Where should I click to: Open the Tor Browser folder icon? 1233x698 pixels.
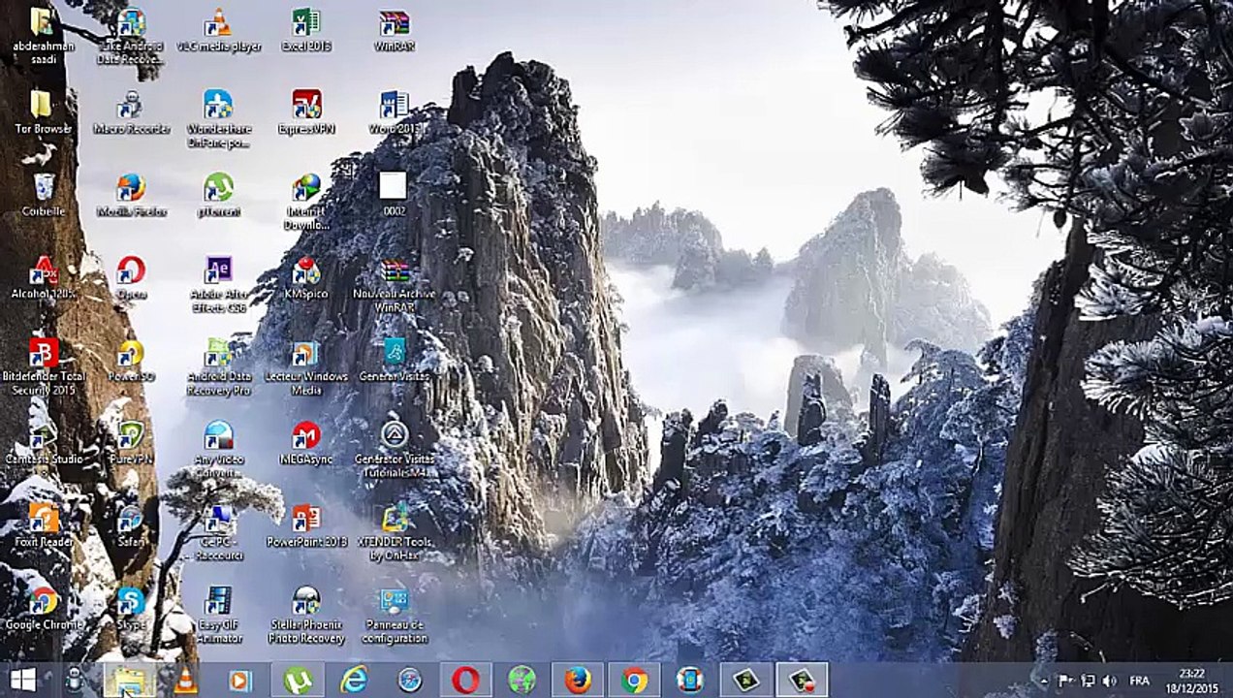(x=44, y=111)
